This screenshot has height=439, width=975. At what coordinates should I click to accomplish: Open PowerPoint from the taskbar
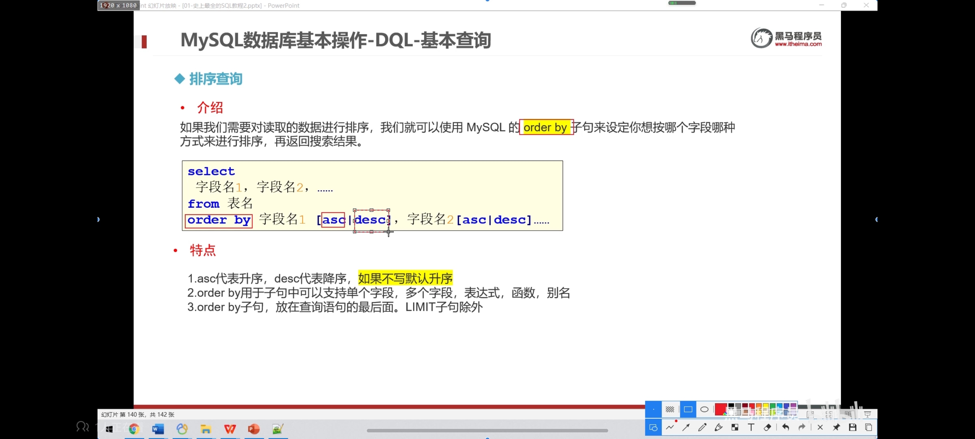(253, 429)
